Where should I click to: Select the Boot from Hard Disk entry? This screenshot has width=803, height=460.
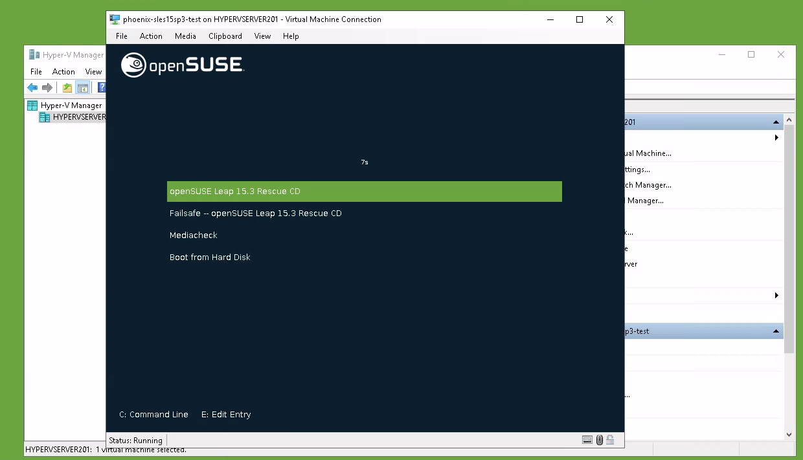[210, 257]
